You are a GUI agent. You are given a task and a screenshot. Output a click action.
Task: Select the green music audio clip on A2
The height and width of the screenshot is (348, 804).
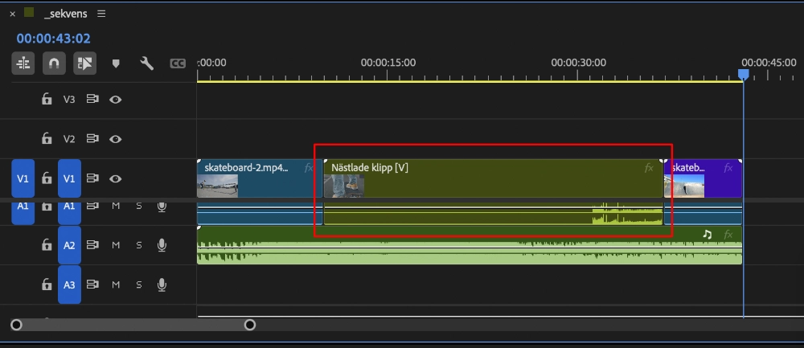tap(470, 245)
